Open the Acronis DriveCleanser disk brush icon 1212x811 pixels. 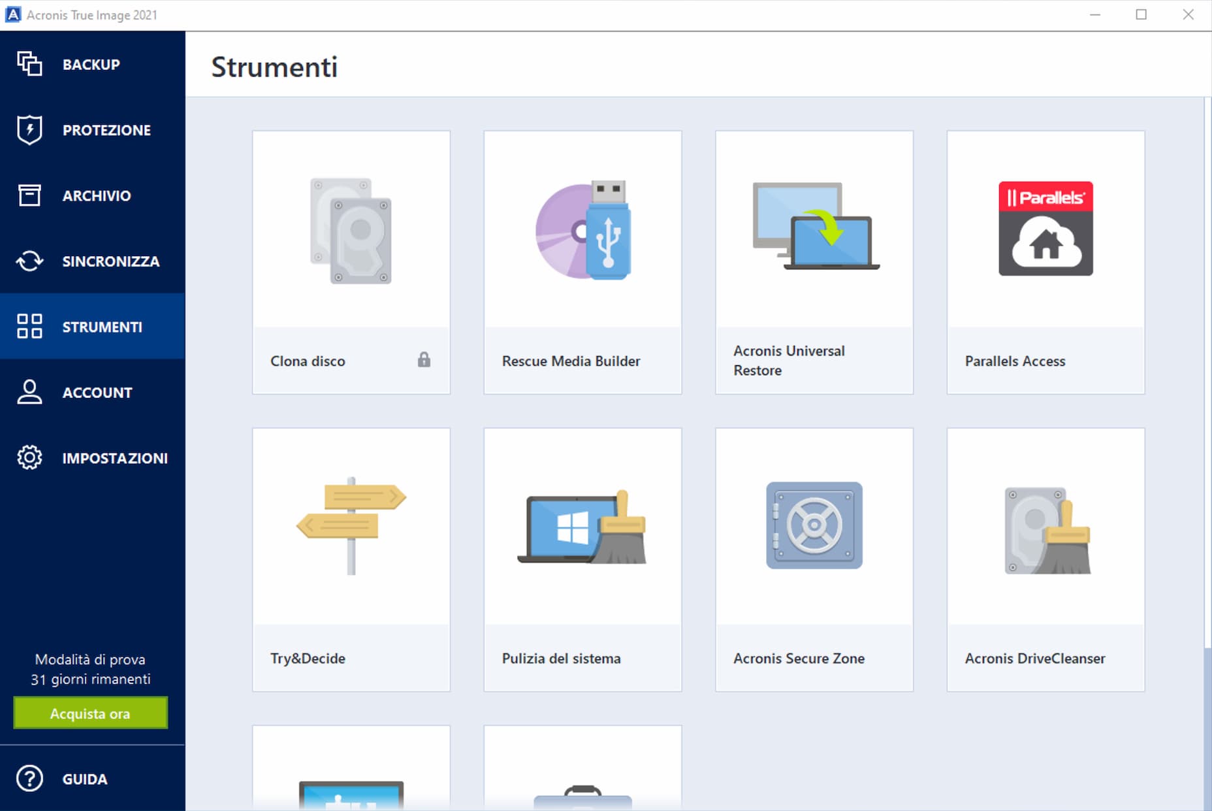pos(1047,531)
